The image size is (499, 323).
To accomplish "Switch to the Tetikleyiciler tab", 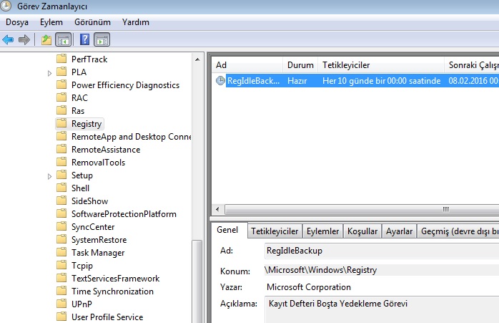I will (x=275, y=231).
